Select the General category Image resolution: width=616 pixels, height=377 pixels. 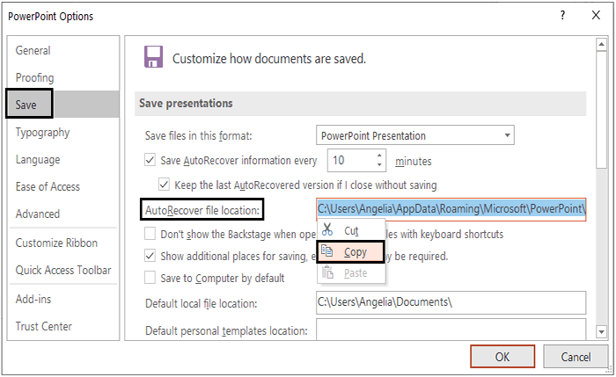pyautogui.click(x=63, y=51)
